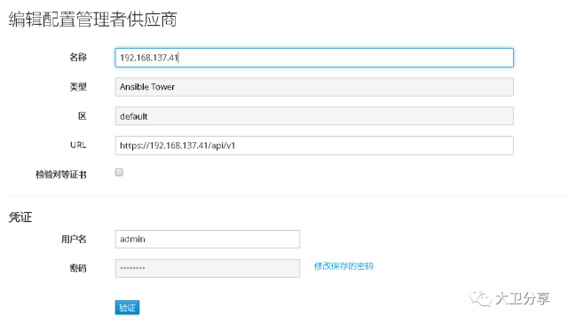Select the 类型 field showing Ansible Tower

(314, 87)
